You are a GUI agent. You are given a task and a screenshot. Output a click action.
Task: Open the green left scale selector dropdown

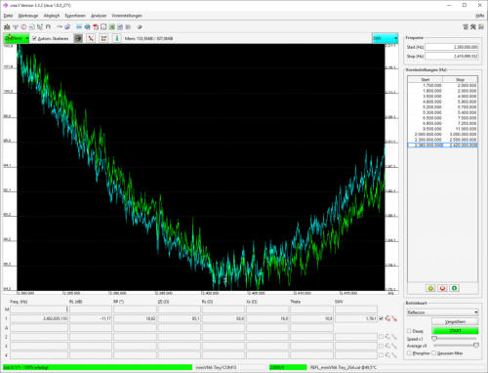click(x=17, y=38)
